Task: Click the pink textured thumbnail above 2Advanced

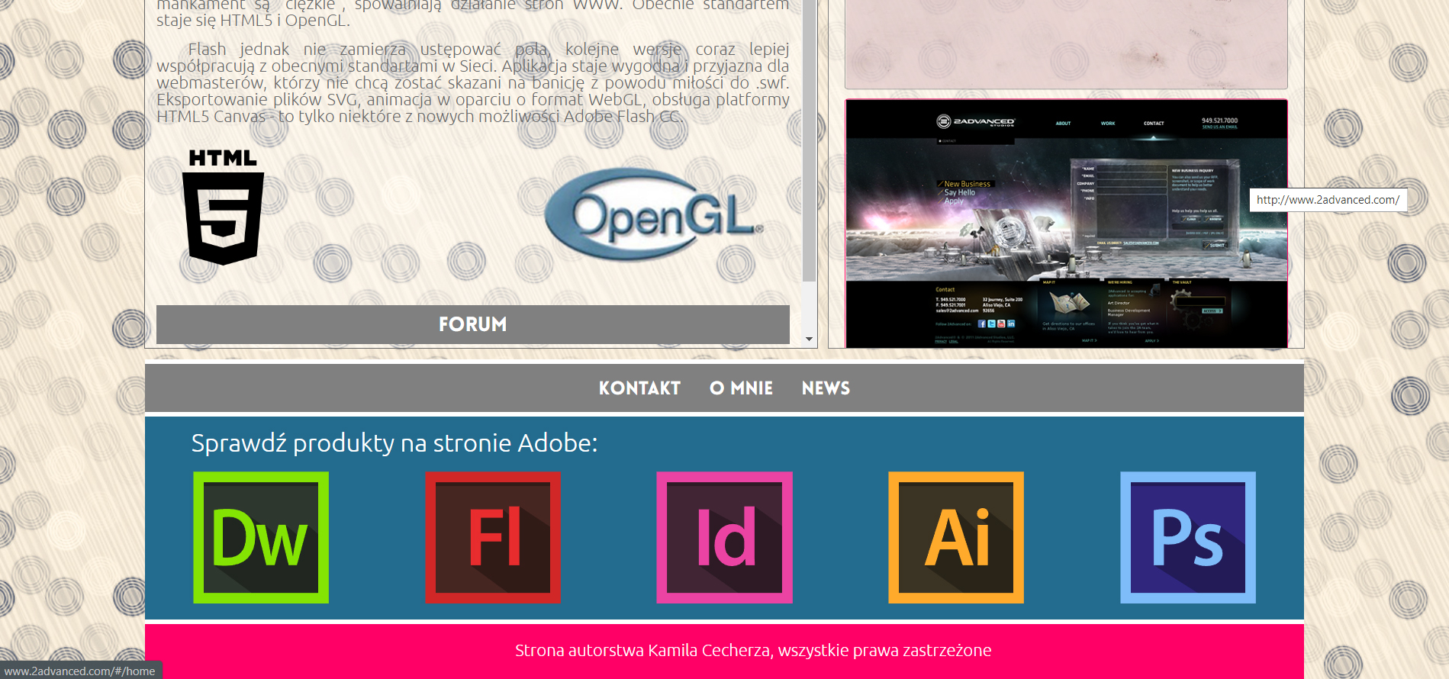Action: tap(1066, 44)
